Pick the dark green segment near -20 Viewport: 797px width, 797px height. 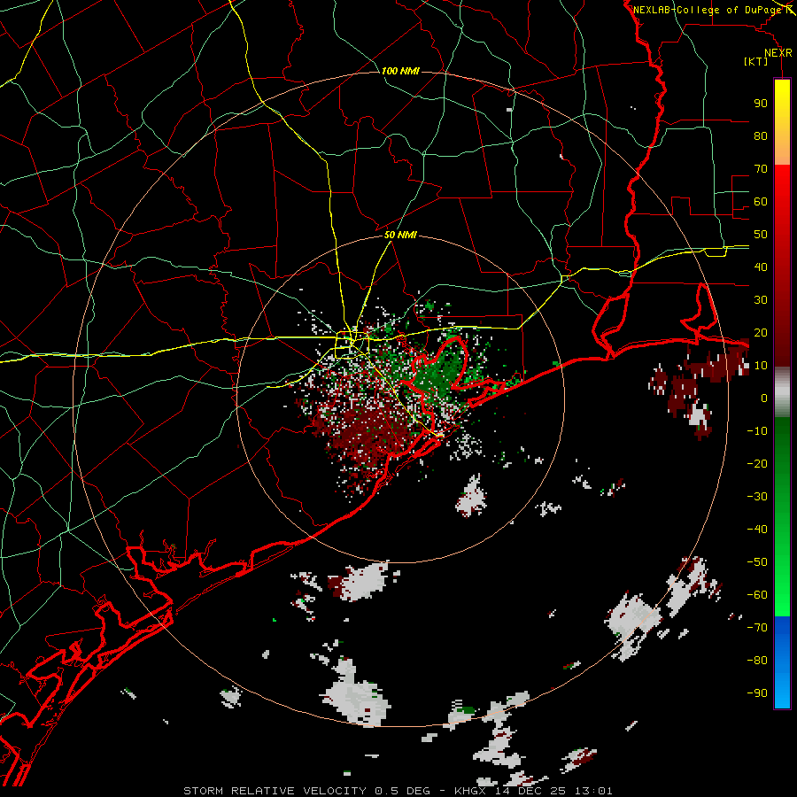(x=782, y=458)
